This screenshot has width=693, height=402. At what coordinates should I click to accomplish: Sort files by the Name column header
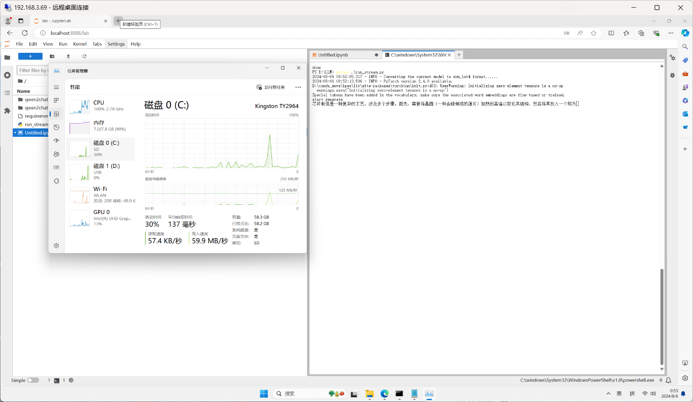[24, 91]
